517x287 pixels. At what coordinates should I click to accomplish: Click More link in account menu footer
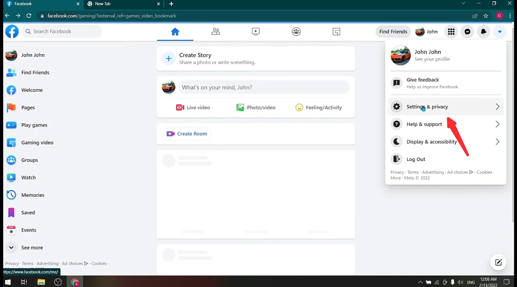(x=395, y=178)
